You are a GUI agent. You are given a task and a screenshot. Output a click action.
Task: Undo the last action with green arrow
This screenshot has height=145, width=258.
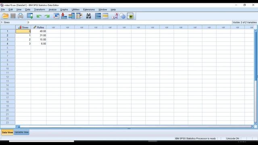[39, 16]
